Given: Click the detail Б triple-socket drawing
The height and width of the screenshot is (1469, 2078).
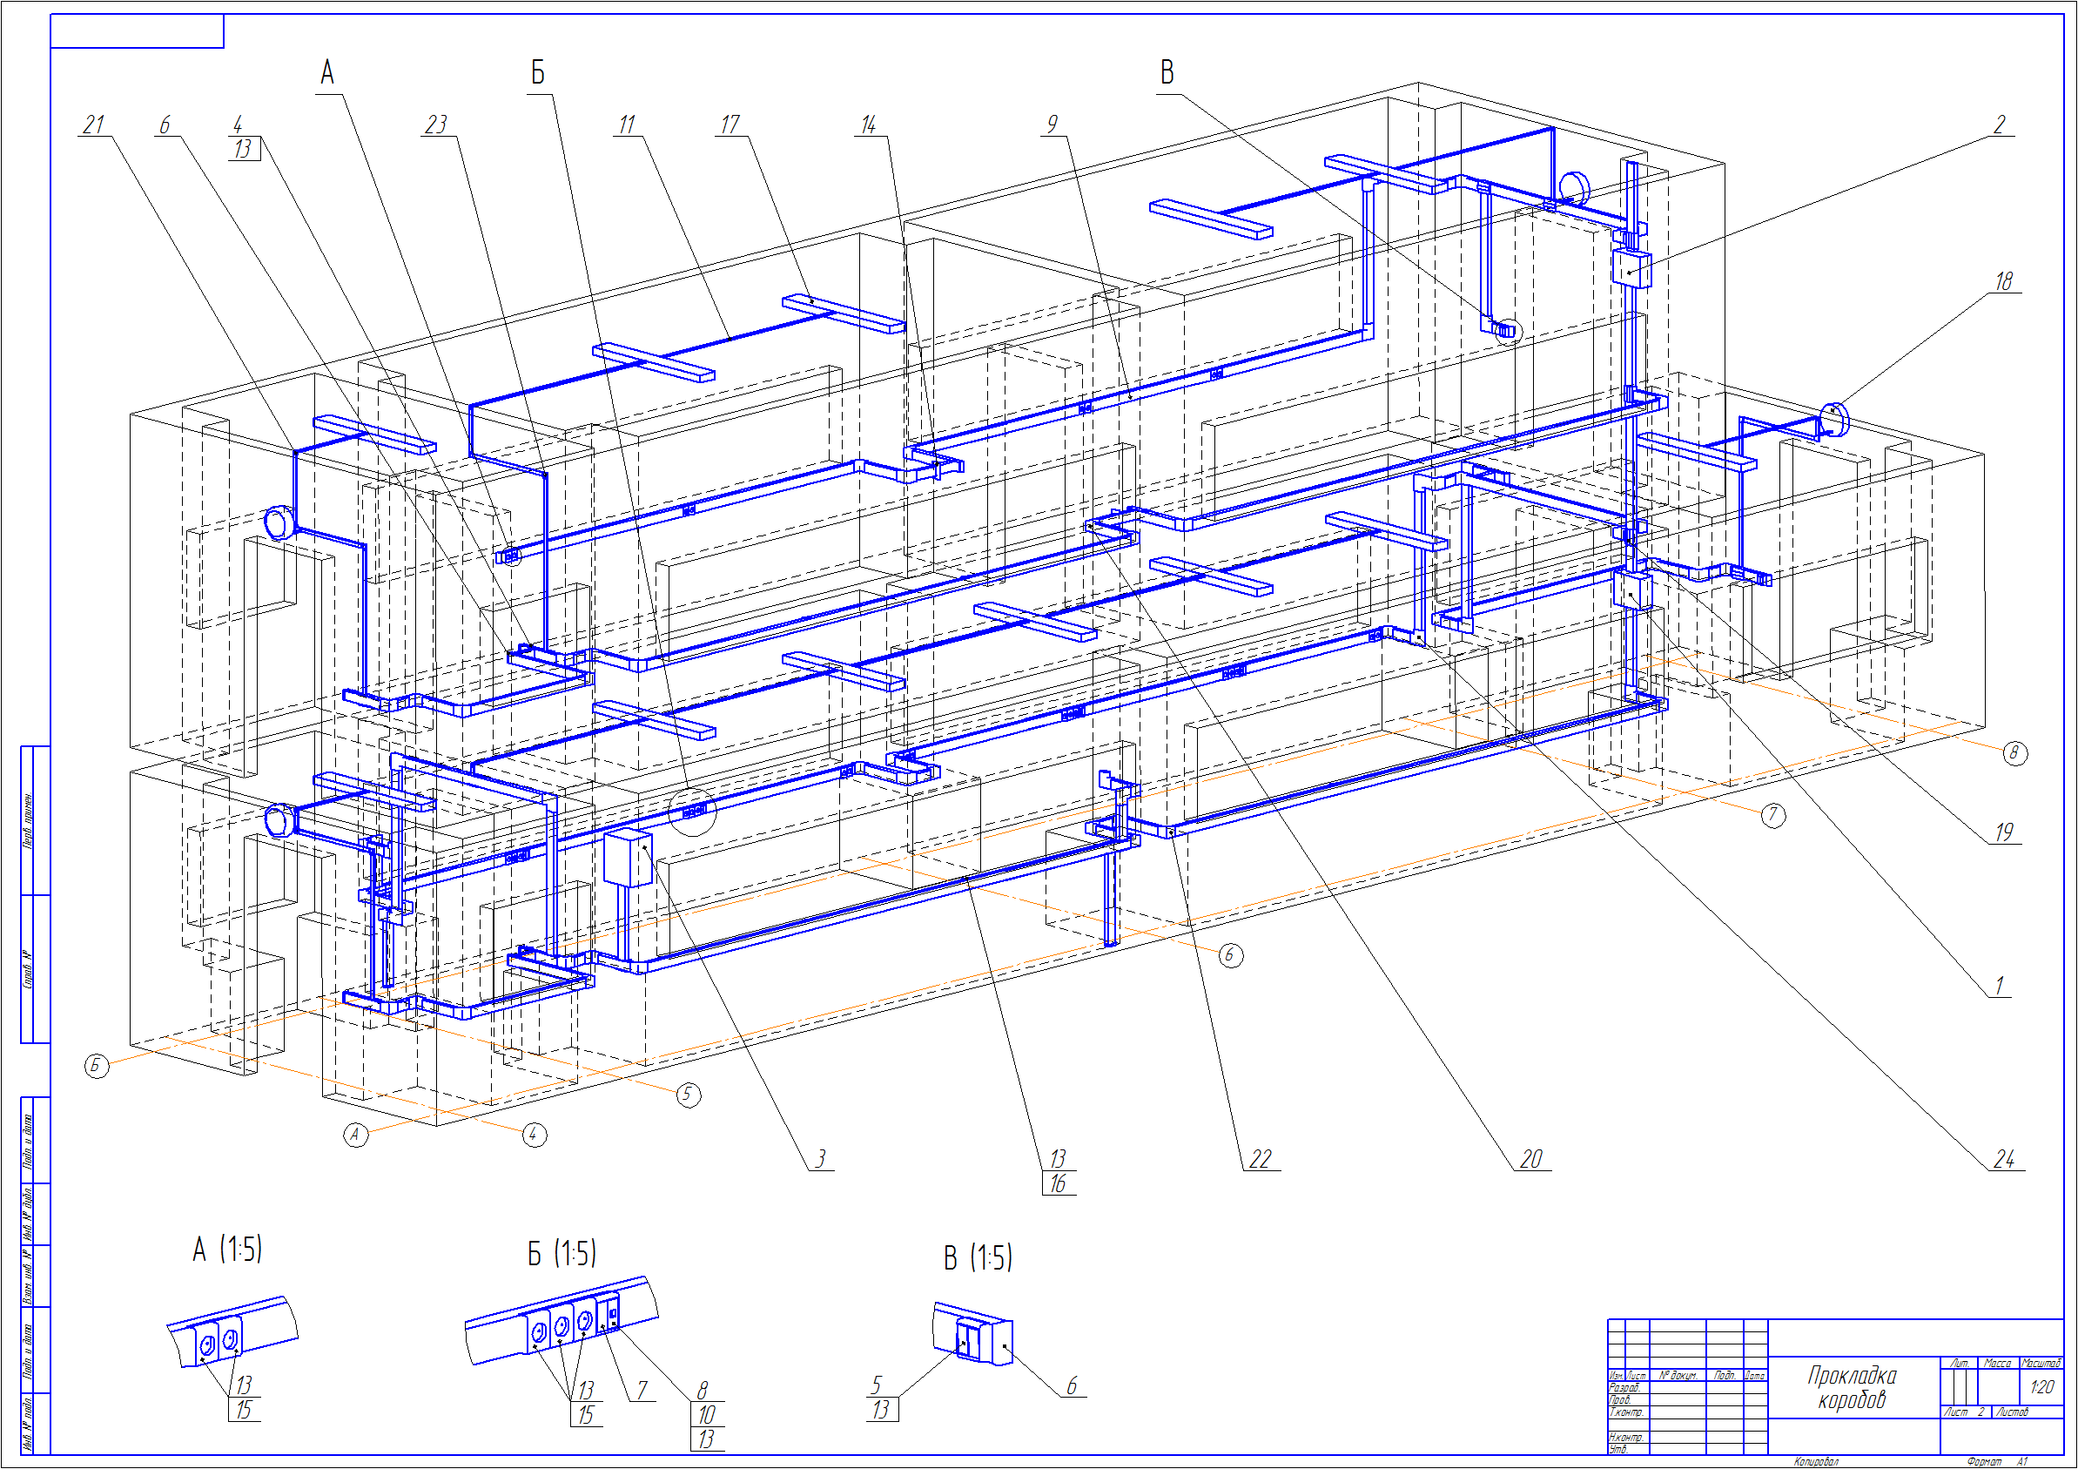Looking at the screenshot, I should click(x=562, y=1319).
